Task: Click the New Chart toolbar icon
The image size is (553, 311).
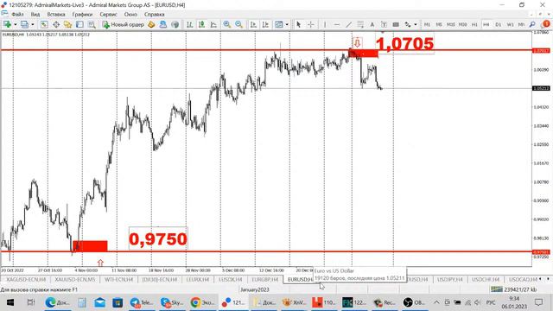Action: 7,24
